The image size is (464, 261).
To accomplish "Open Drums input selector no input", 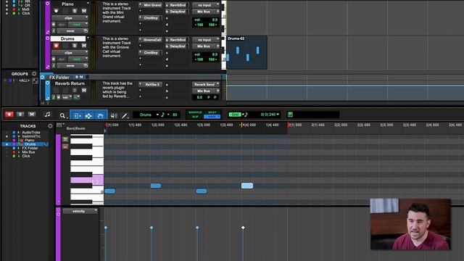I will point(206,40).
